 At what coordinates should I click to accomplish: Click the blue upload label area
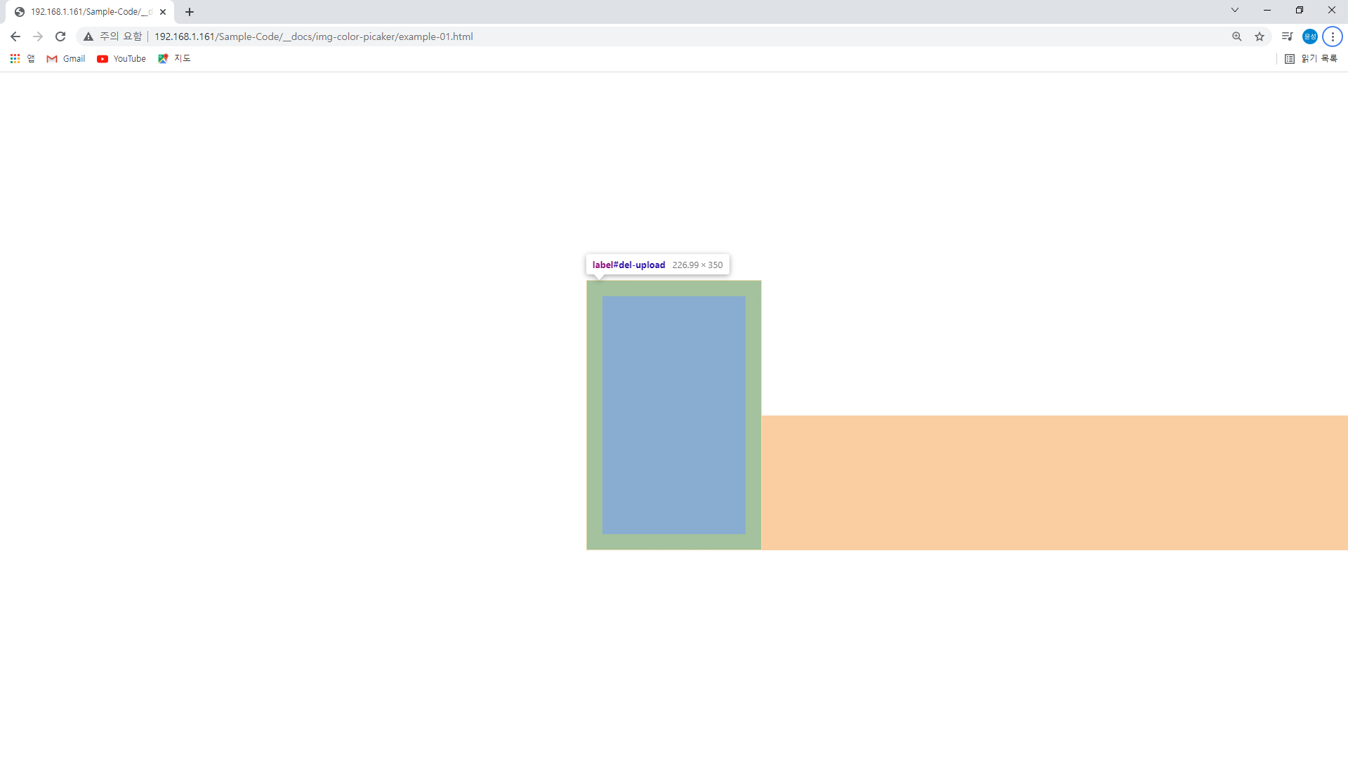[673, 415]
